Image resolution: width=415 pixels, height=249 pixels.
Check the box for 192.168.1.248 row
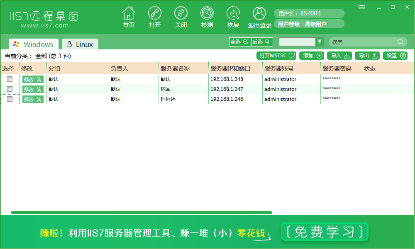coord(10,79)
